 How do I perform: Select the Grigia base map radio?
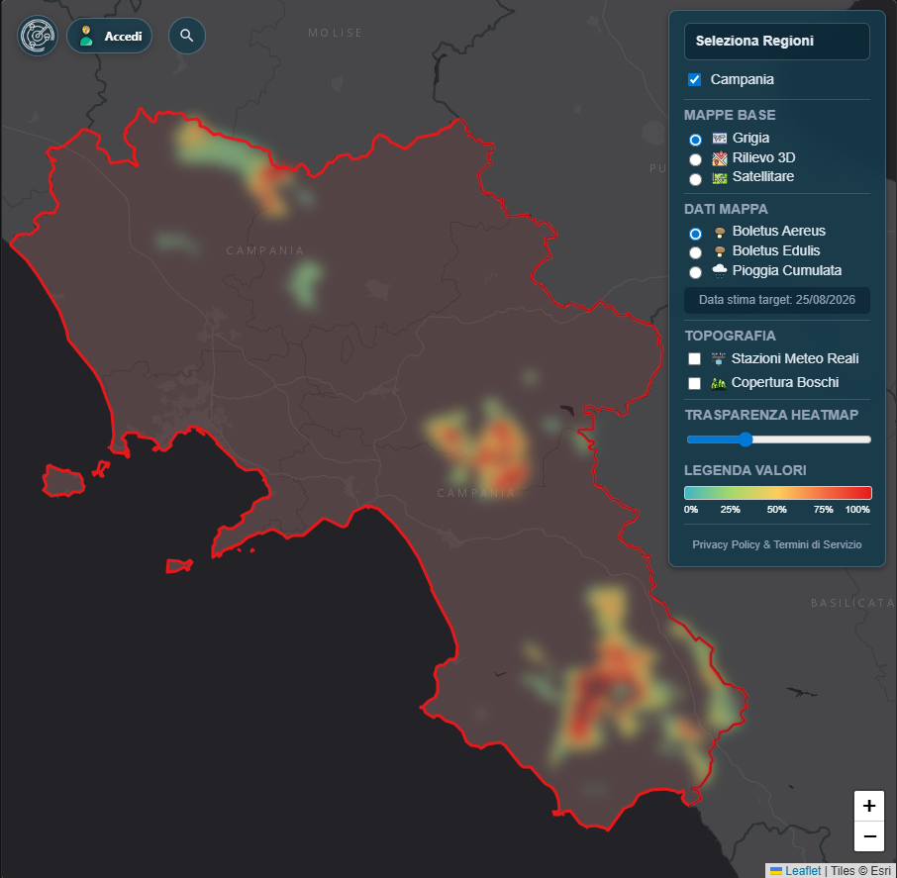pos(695,140)
